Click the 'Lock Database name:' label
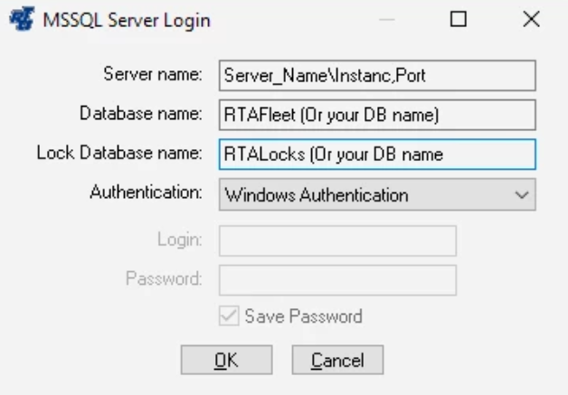Viewport: 568px width, 395px height. pos(126,153)
